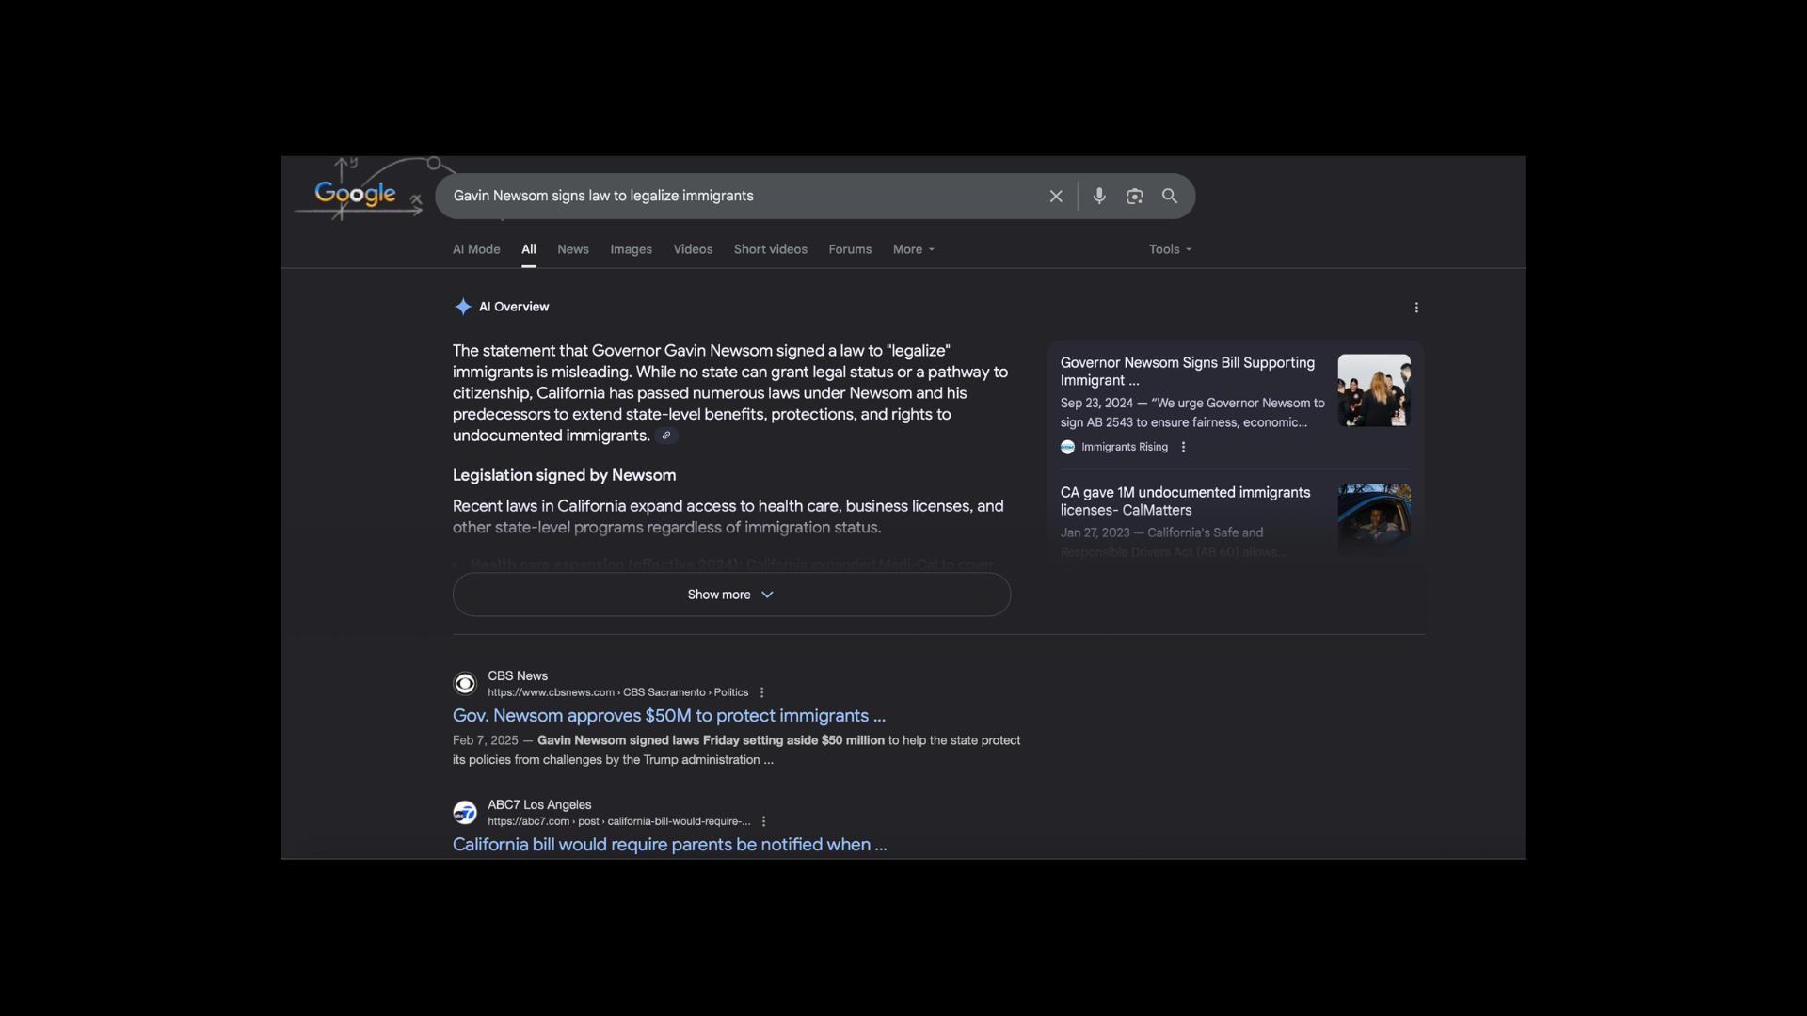Expand AI Overview with Show more
Image resolution: width=1807 pixels, height=1016 pixels.
click(731, 595)
